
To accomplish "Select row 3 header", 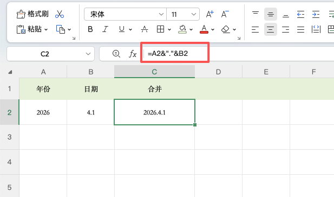I will [x=10, y=137].
